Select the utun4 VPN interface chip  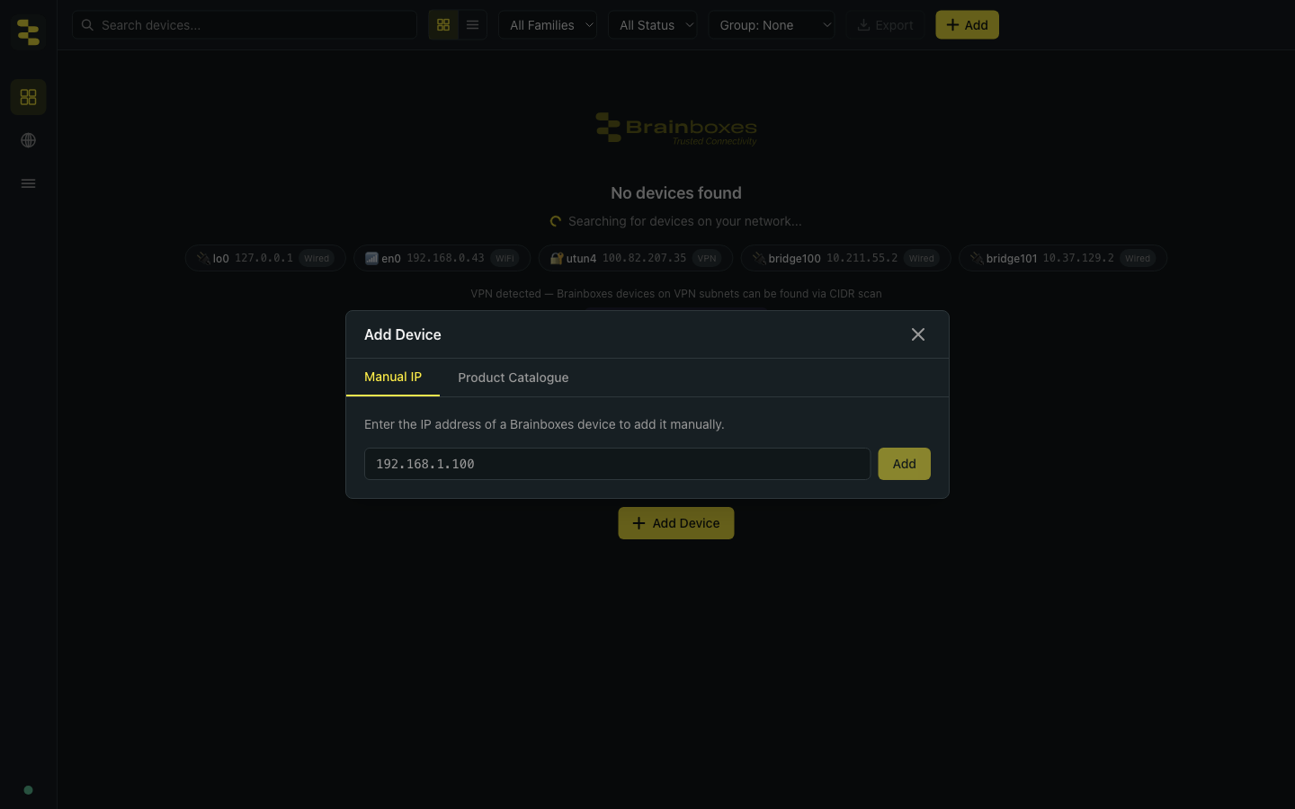point(636,258)
